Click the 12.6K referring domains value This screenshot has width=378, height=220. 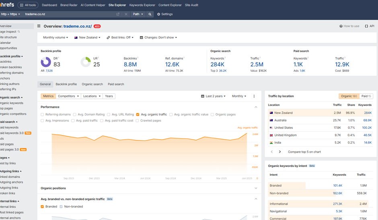(x=172, y=65)
